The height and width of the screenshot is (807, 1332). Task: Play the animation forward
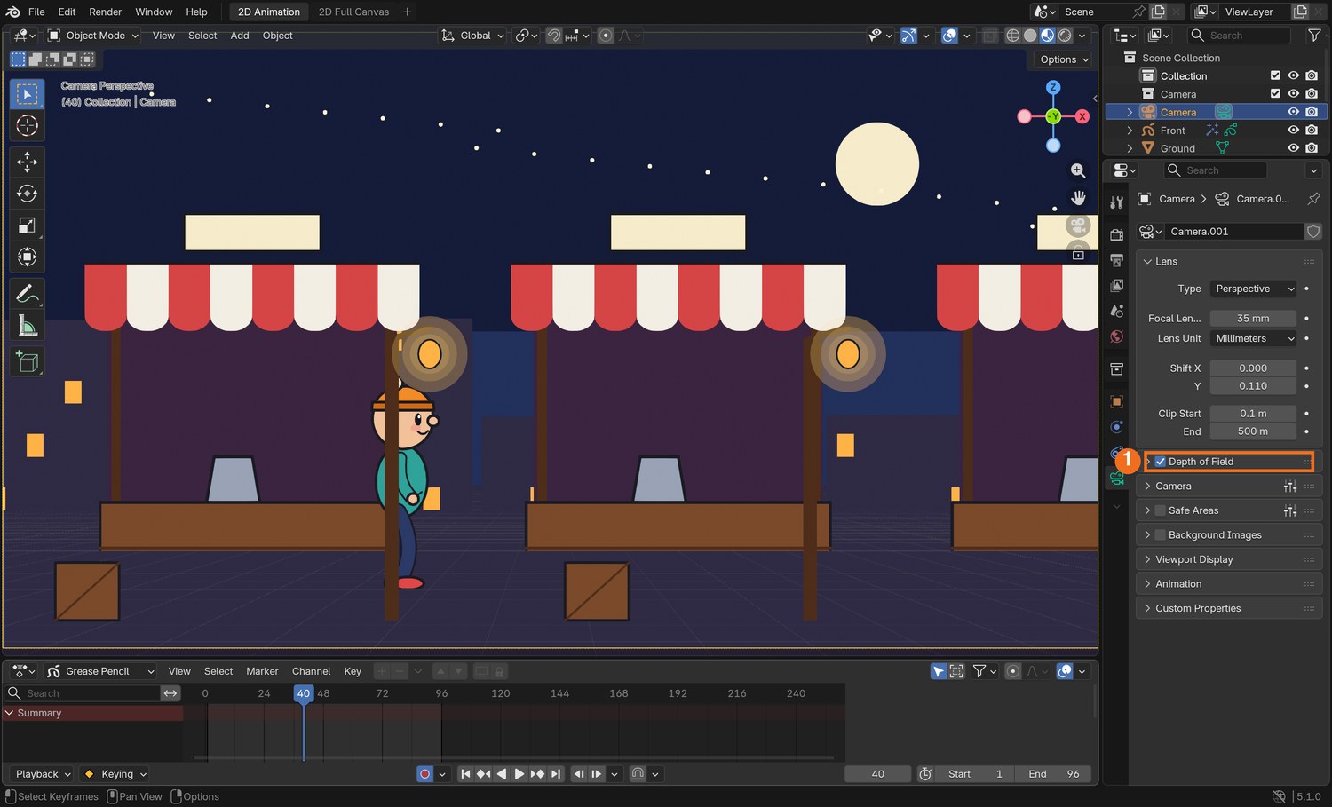pos(519,774)
